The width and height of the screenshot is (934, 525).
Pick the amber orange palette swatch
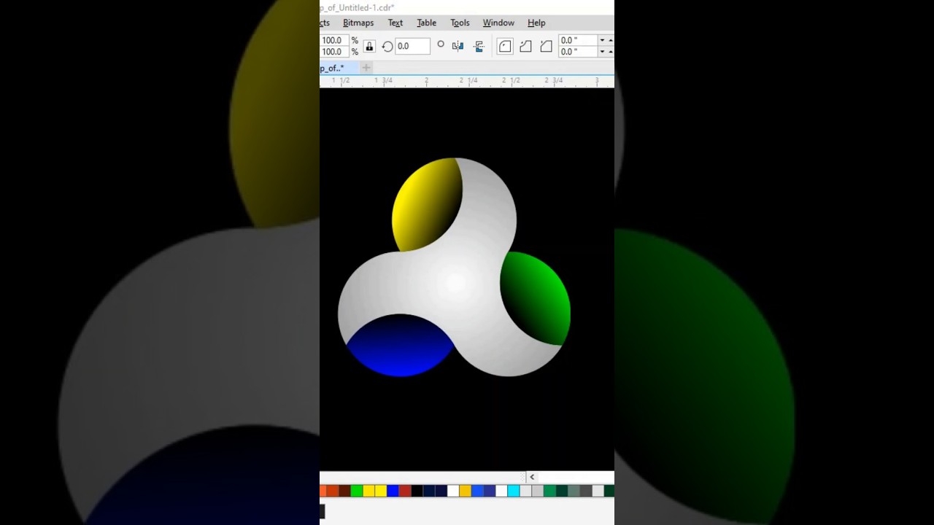[466, 491]
